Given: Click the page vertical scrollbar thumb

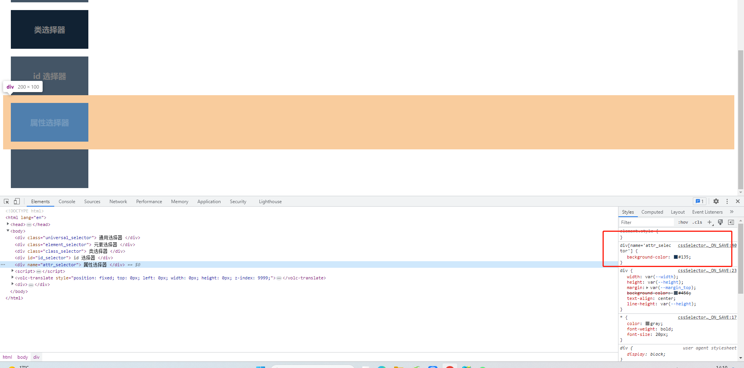Looking at the screenshot, I should 741,119.
